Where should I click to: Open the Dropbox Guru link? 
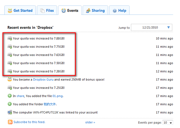pyautogui.click(x=43, y=79)
